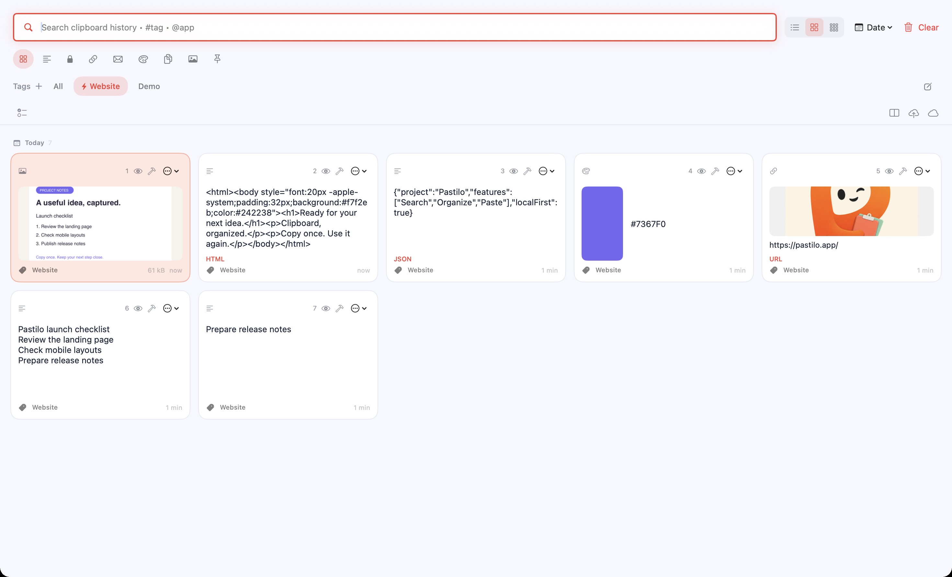Screen dimensions: 952x577
Task: Filter by all item types grid icon
Action: coord(23,59)
